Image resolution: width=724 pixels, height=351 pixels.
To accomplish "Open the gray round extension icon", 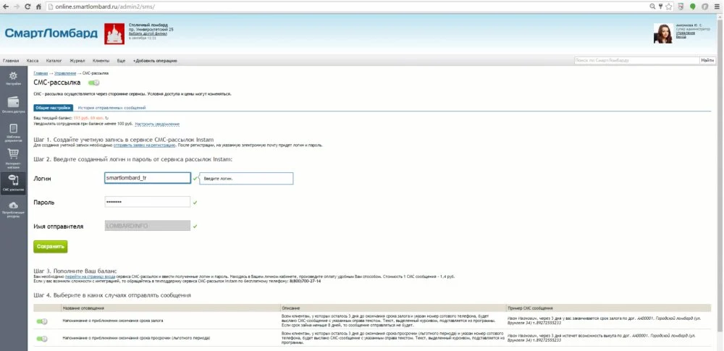I will pyautogui.click(x=705, y=7).
